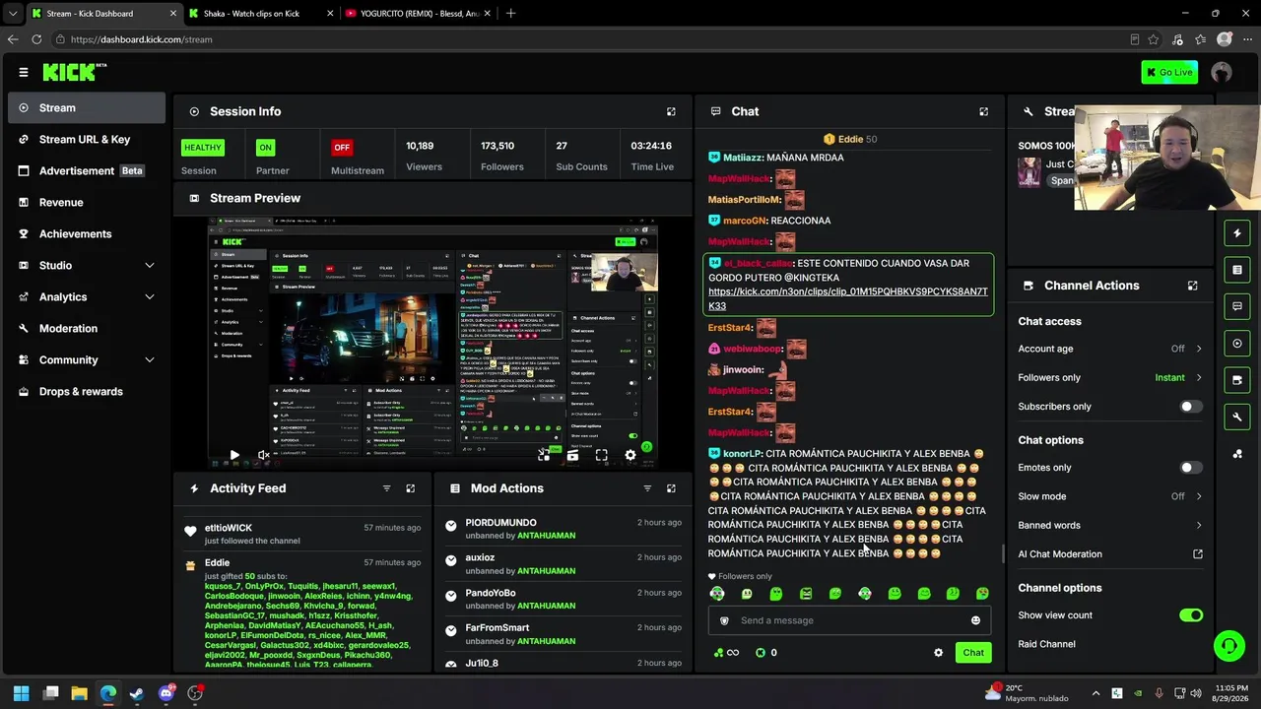Select Stream in the left sidebar
The width and height of the screenshot is (1261, 709).
[87, 108]
